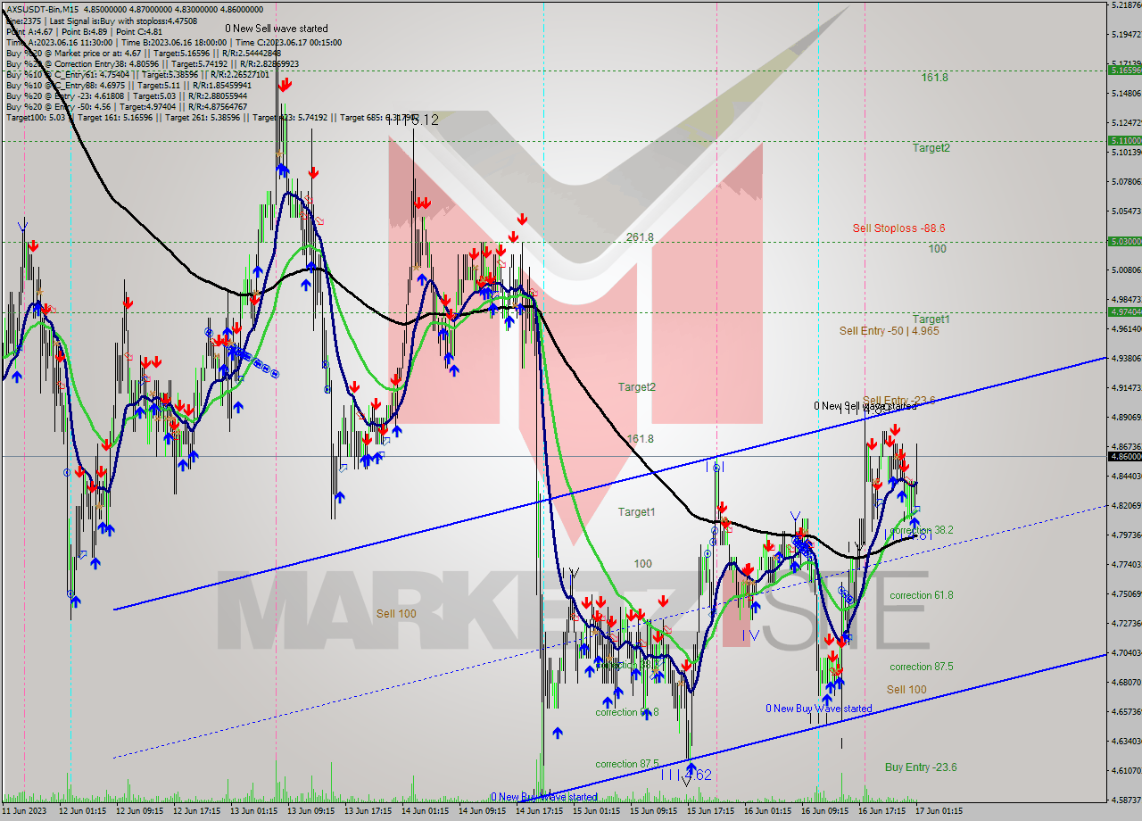Screen dimensions: 1142x821
Task: Click the 4.8440 price axis value
Action: (1125, 477)
